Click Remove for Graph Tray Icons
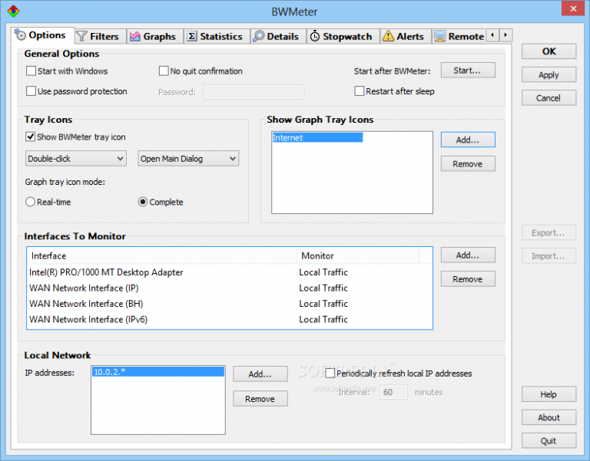This screenshot has height=461, width=590. point(468,164)
